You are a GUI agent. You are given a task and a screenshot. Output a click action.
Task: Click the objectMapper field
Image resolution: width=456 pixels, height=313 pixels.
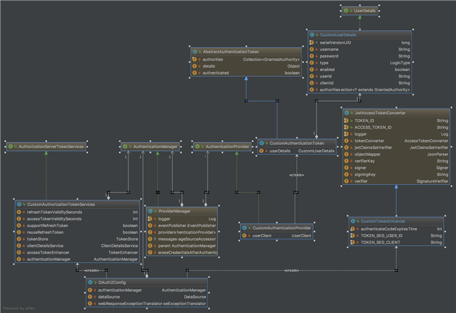396,154
